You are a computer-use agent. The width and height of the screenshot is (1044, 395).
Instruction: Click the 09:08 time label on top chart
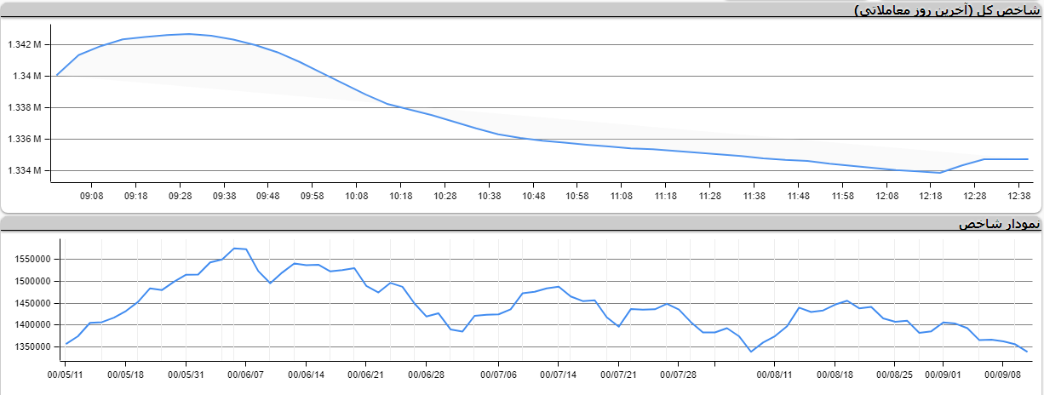pos(91,196)
